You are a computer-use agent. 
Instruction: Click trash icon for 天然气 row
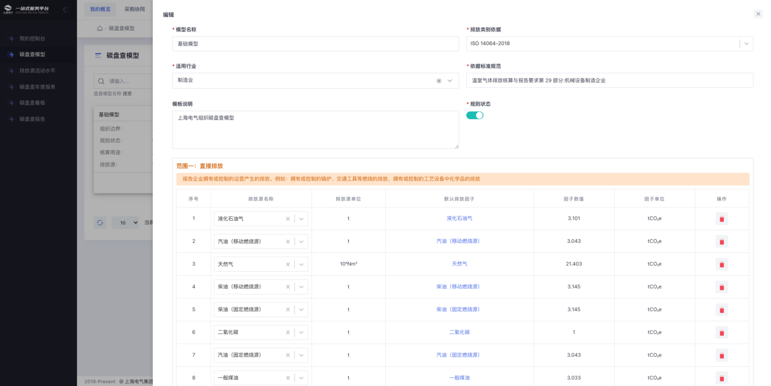(x=721, y=264)
